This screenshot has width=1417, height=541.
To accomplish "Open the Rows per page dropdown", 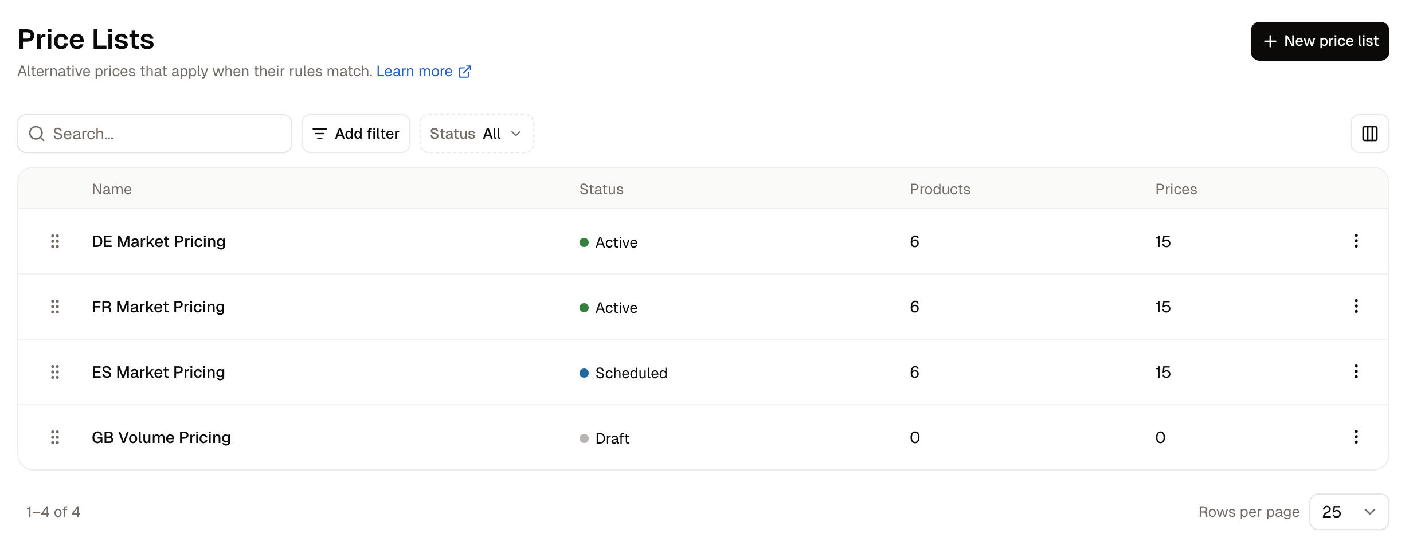I will point(1349,512).
